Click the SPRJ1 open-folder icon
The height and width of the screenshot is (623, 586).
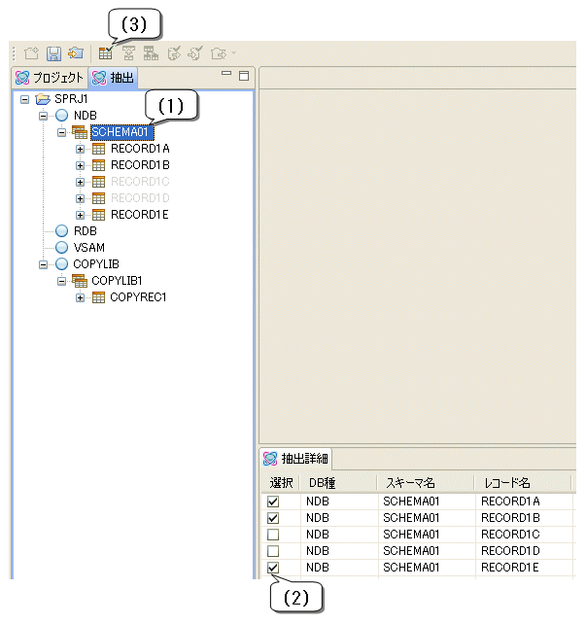tap(43, 99)
